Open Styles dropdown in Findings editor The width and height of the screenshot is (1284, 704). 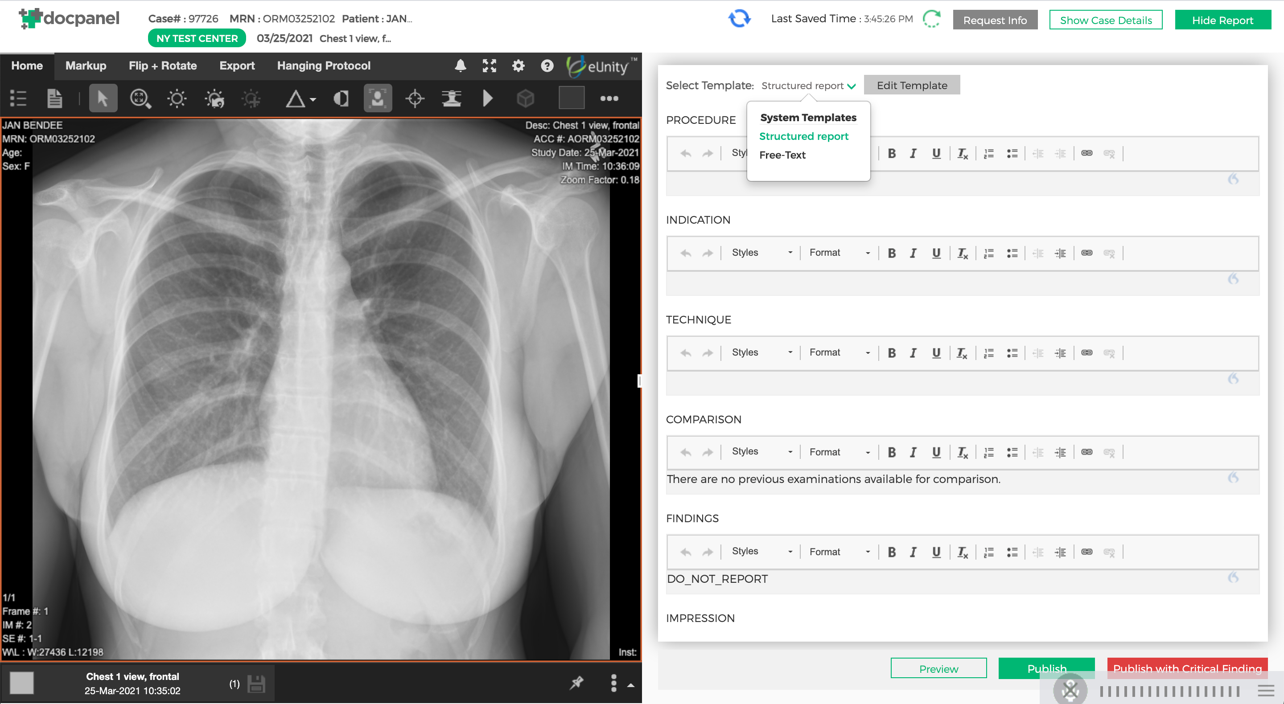point(761,552)
